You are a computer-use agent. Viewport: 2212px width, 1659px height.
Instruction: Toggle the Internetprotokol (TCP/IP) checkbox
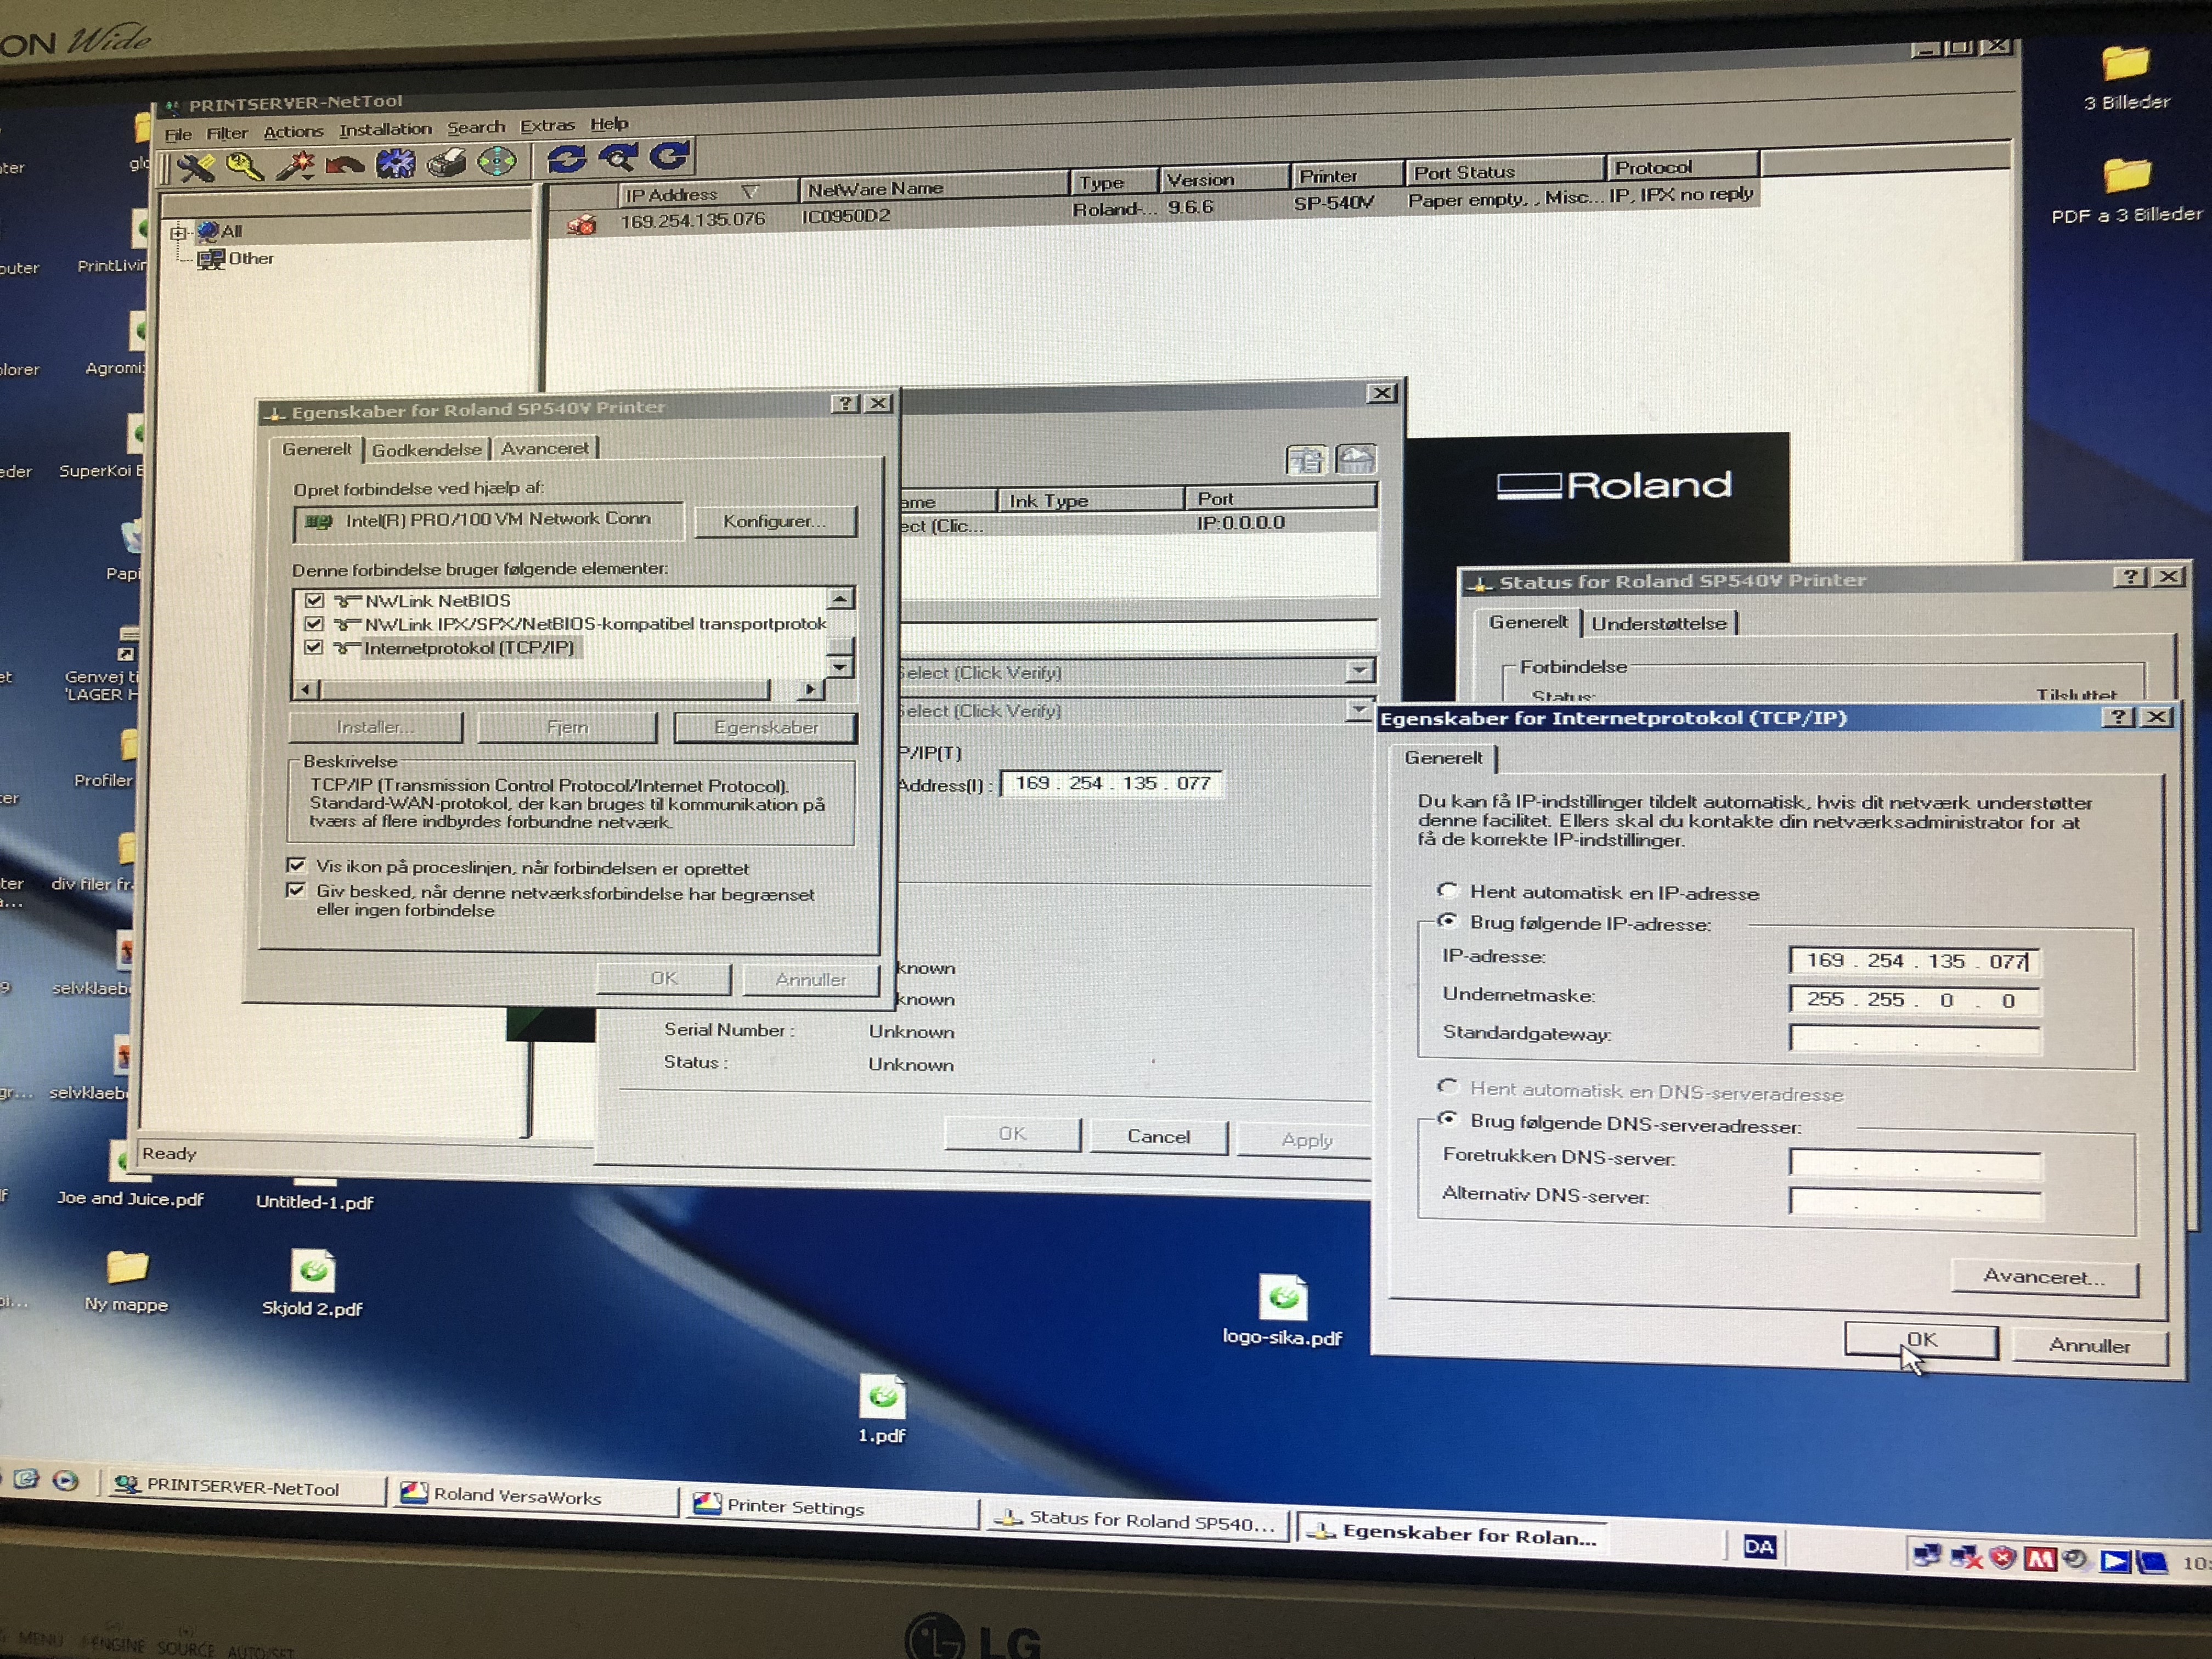pyautogui.click(x=314, y=648)
